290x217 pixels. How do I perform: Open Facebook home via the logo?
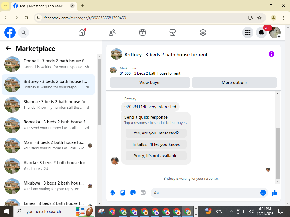click(10, 32)
